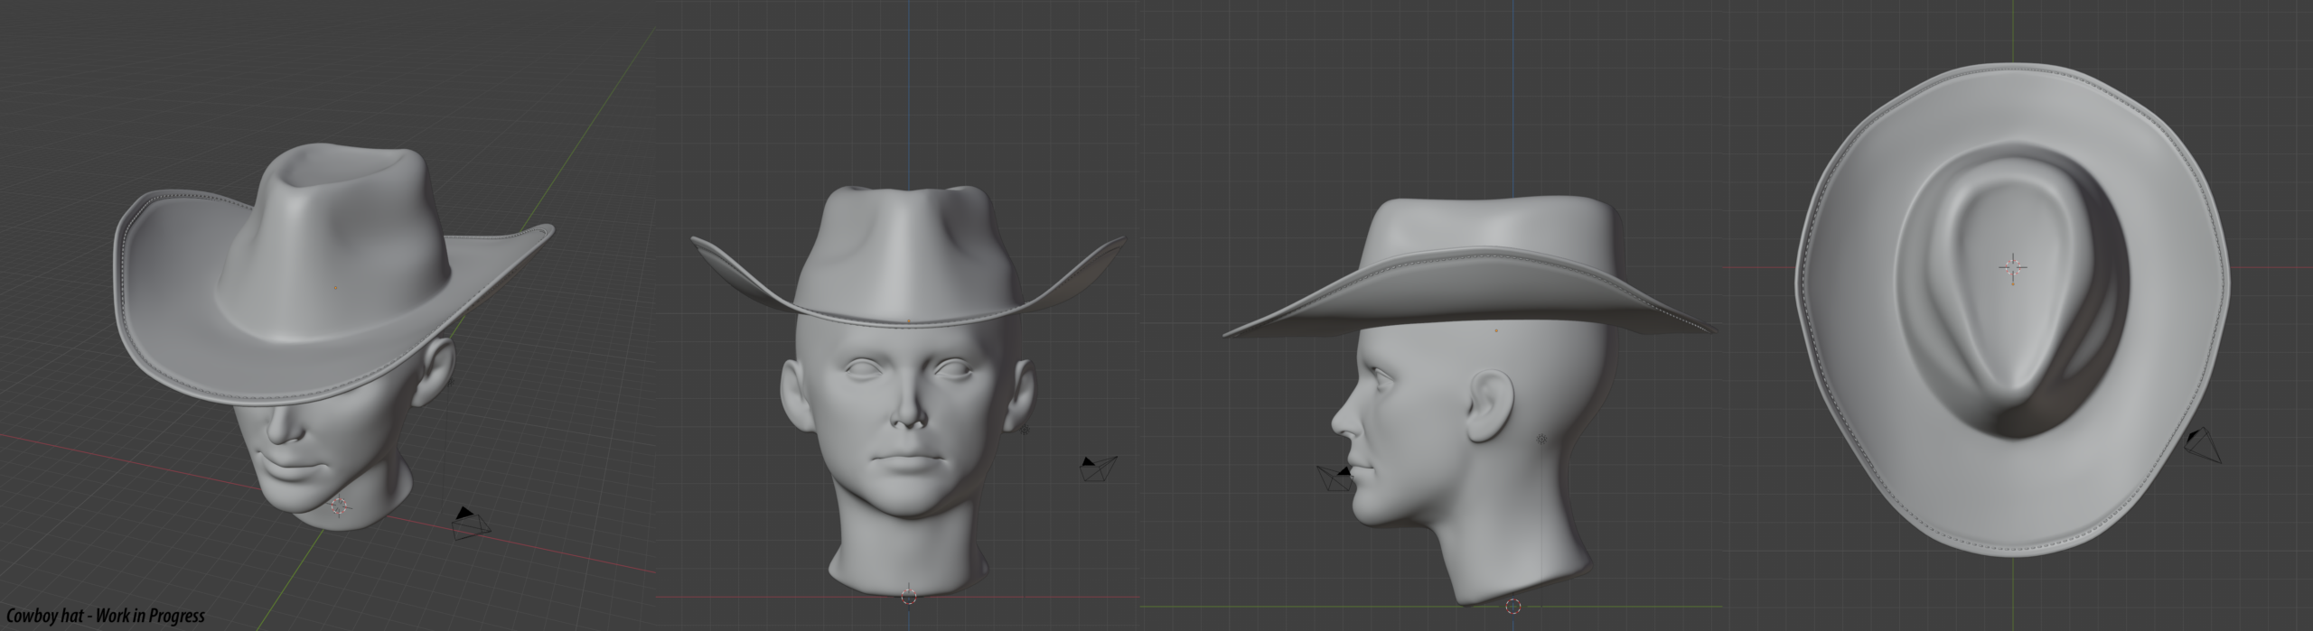Click the orange origin dot on the perspective hat
The height and width of the screenshot is (631, 2313).
coord(335,287)
